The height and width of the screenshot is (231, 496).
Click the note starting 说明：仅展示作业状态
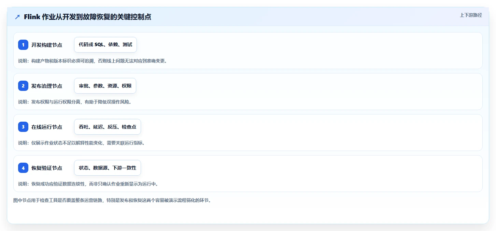82,143
